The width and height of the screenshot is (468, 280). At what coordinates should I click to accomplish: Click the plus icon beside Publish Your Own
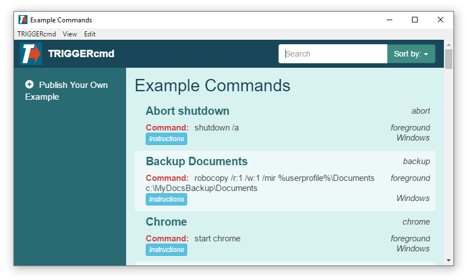29,85
